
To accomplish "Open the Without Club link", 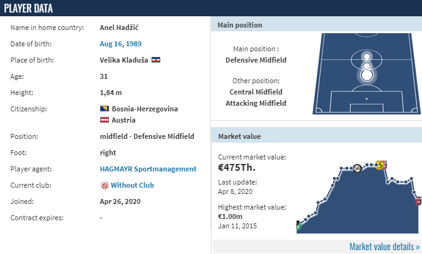I will pyautogui.click(x=132, y=185).
